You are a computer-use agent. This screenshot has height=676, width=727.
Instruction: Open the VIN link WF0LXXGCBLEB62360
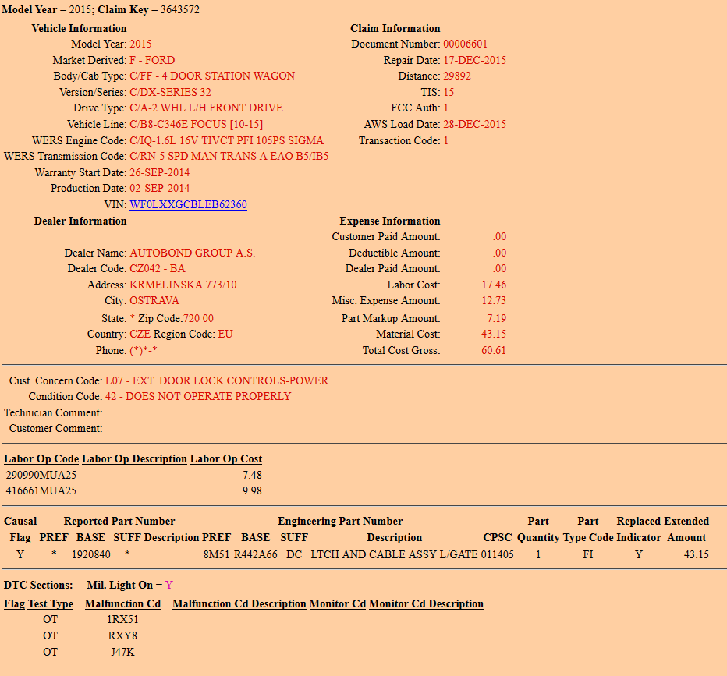(x=188, y=205)
